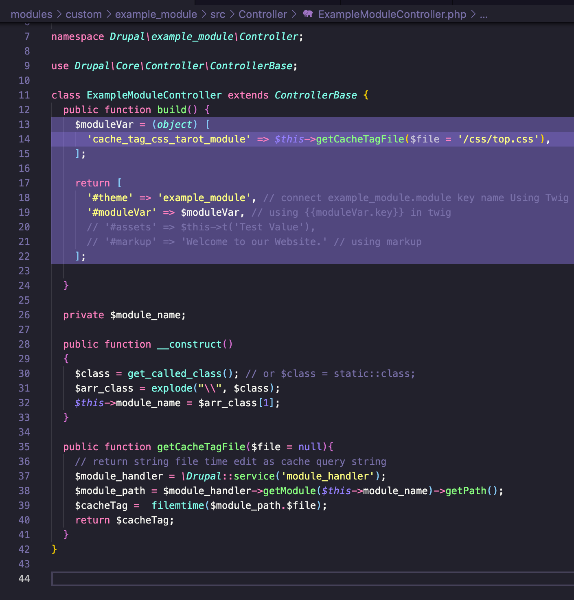The width and height of the screenshot is (574, 600).
Task: Click line number 44 in the gutter
Action: point(24,579)
